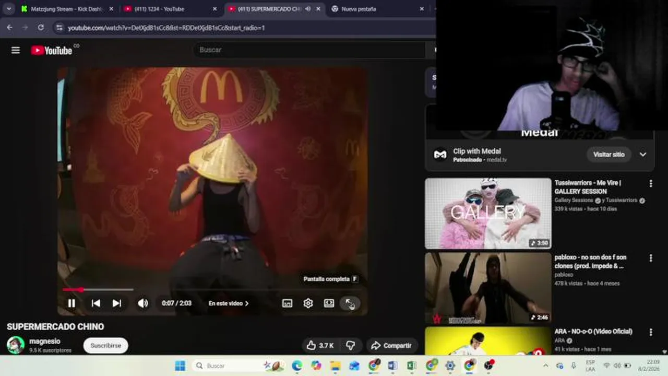The image size is (668, 376).
Task: Mute the video player volume
Action: 142,303
